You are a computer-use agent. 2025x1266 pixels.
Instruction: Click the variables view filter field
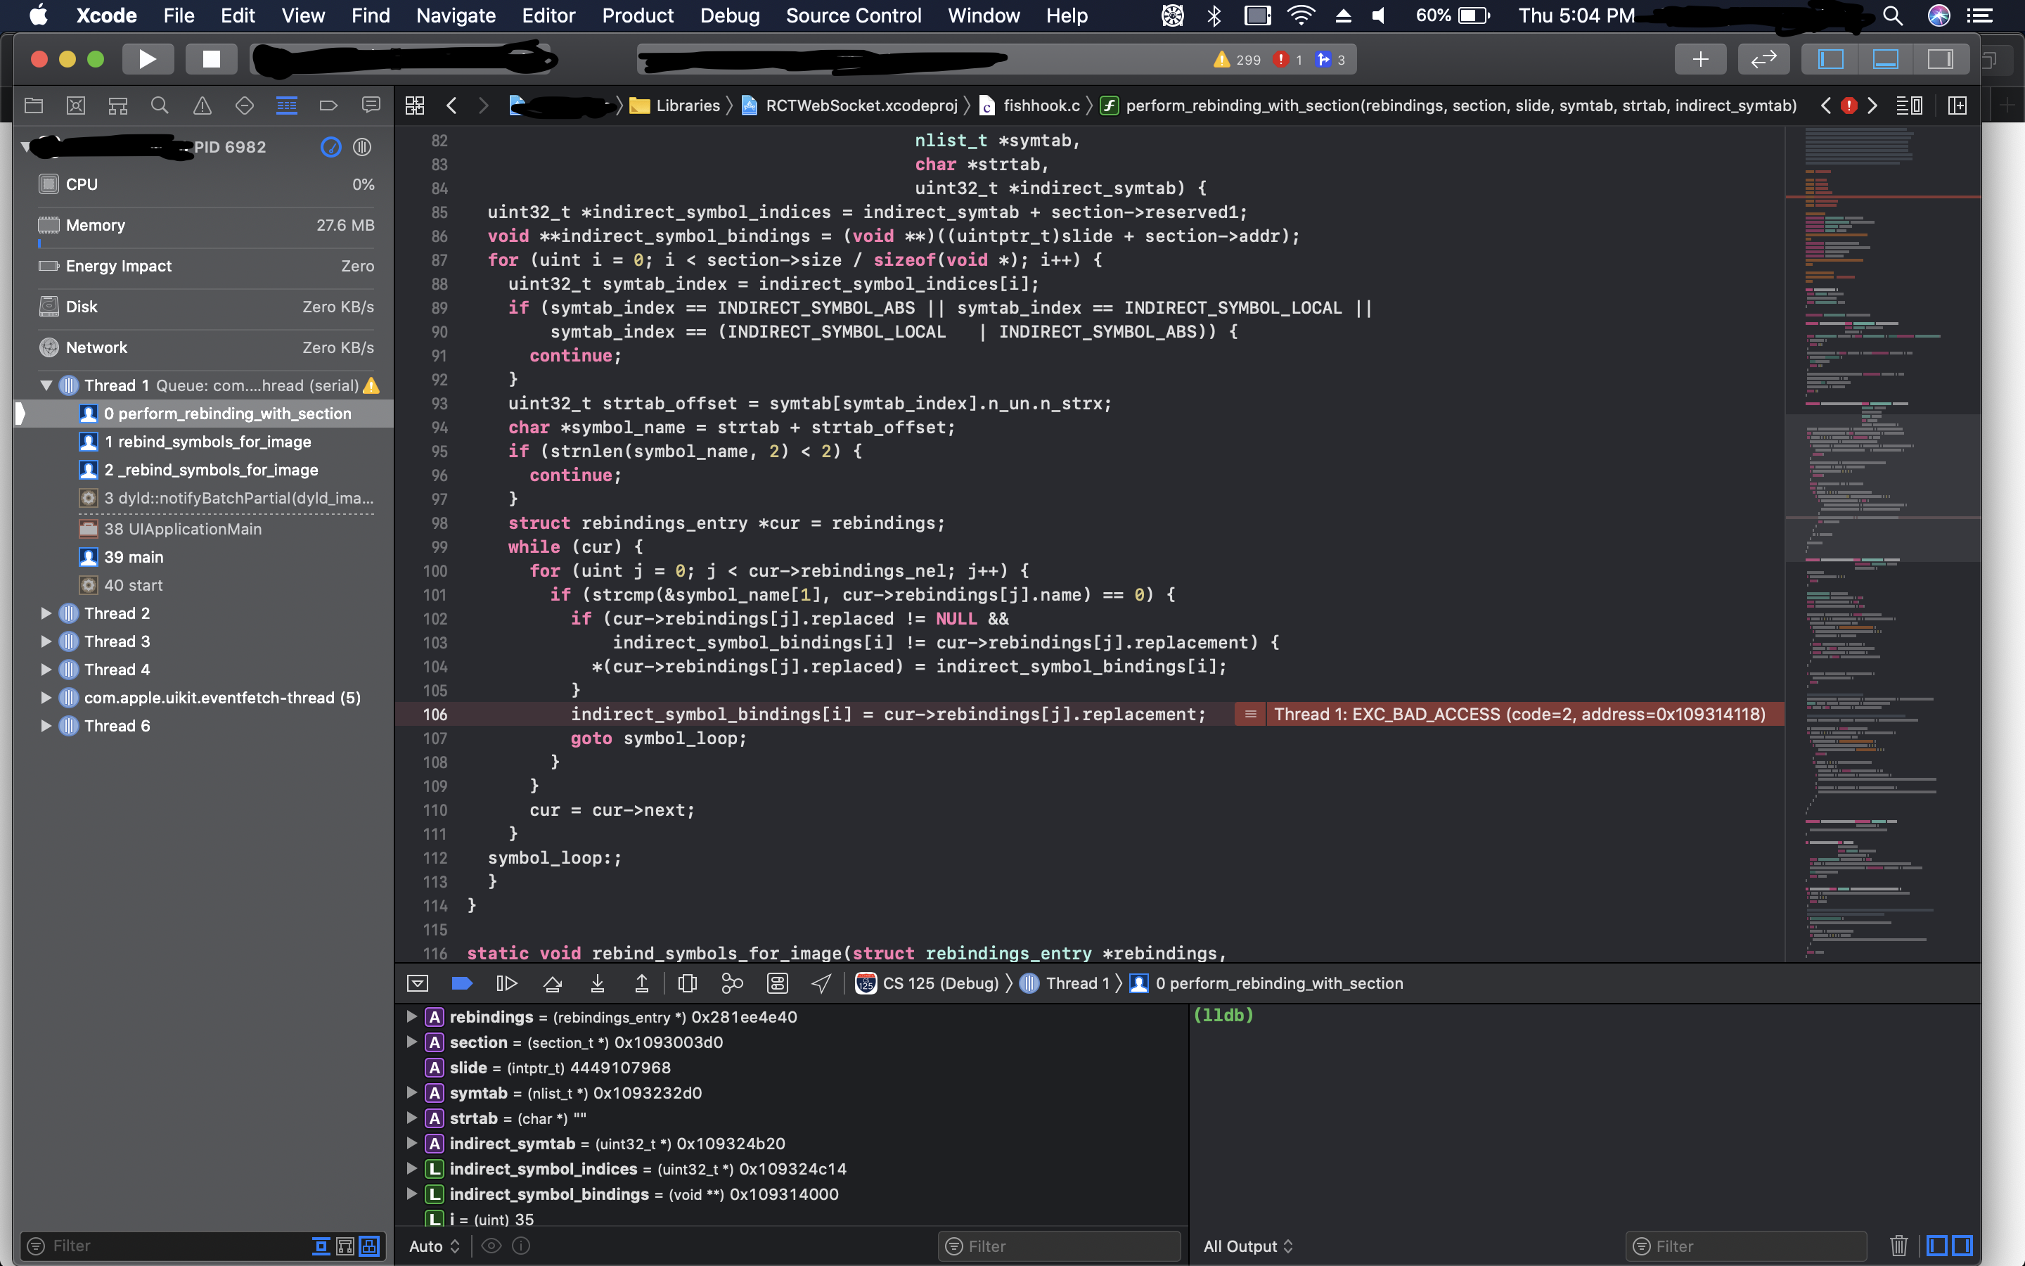(x=1058, y=1246)
